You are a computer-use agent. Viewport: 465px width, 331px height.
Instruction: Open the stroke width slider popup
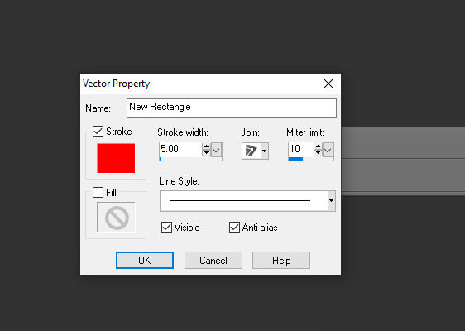pyautogui.click(x=216, y=150)
